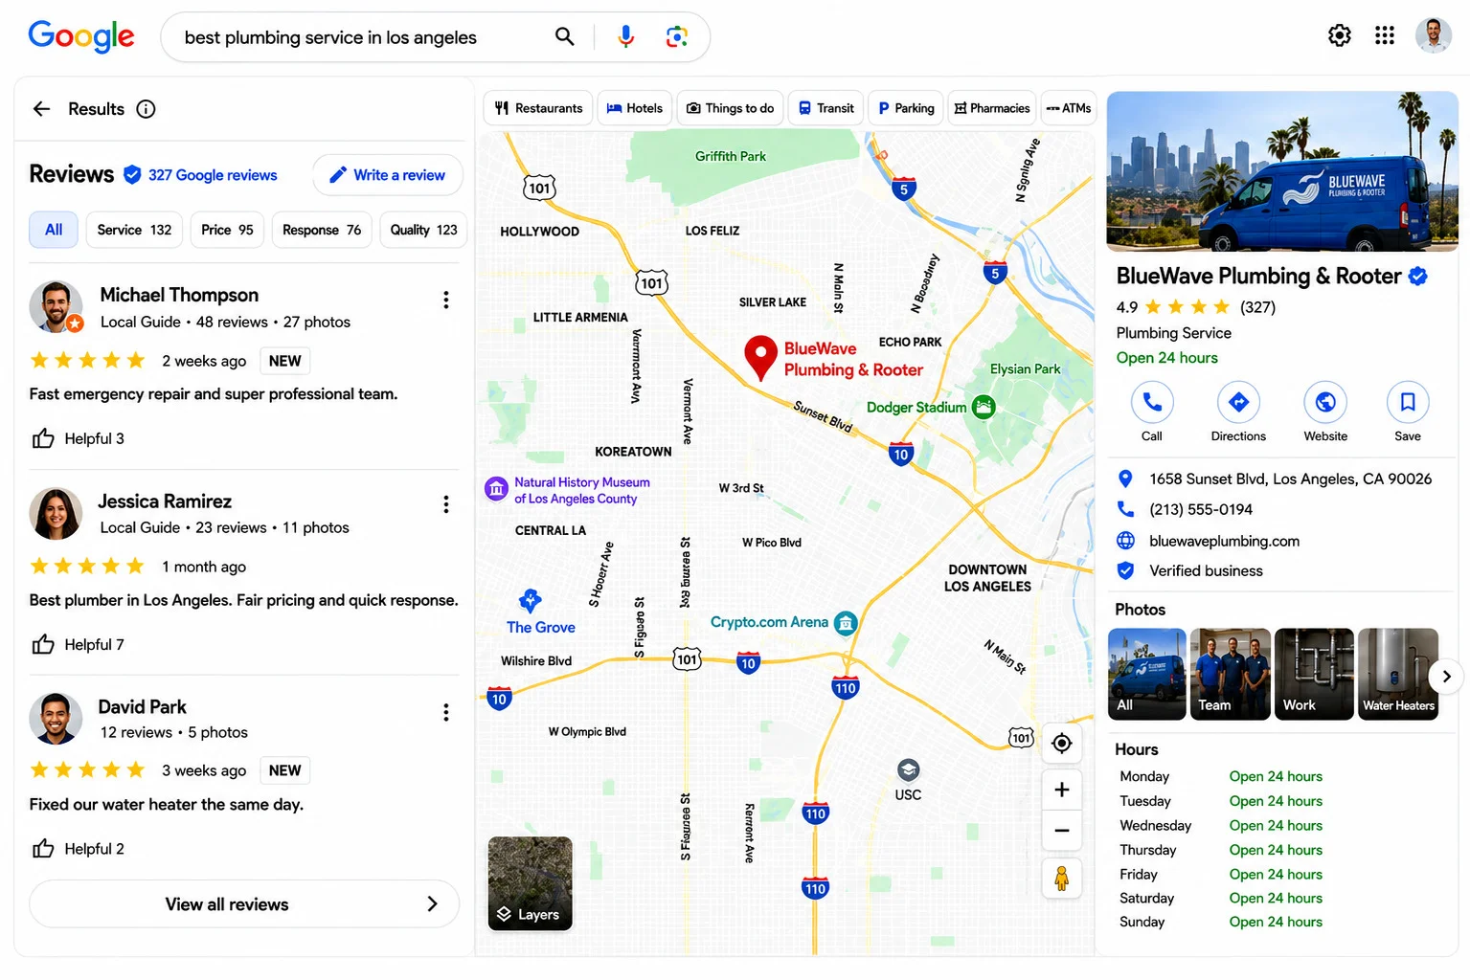Click address 1658 Sunset Blvd
Image resolution: width=1470 pixels, height=980 pixels.
pyautogui.click(x=1291, y=479)
